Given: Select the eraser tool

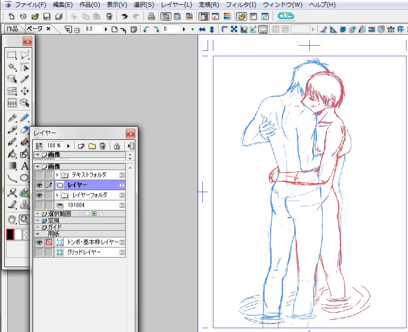Looking at the screenshot, I should [25, 129].
